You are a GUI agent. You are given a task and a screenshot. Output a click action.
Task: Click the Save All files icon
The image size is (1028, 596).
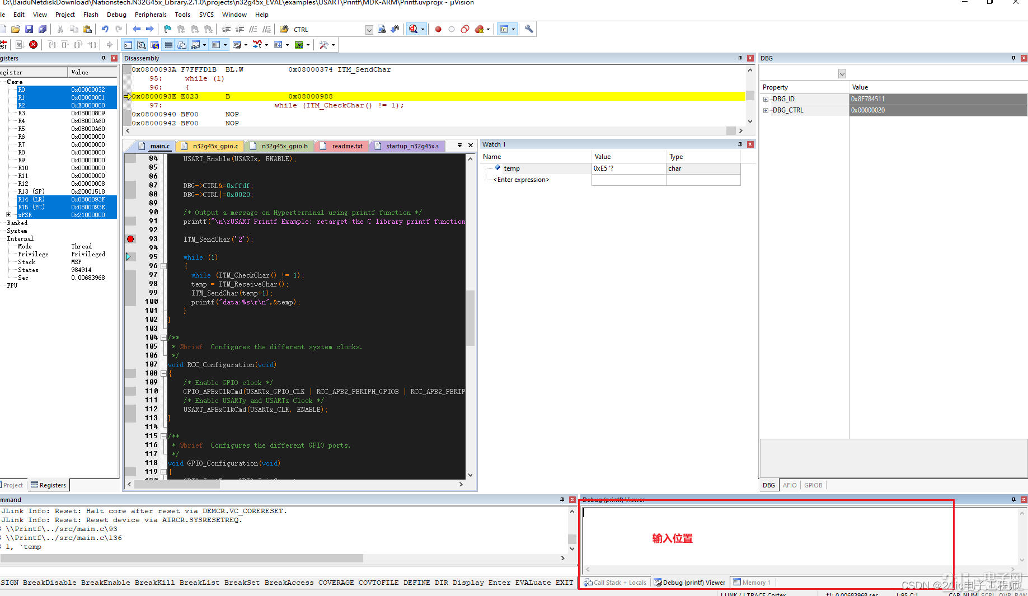pyautogui.click(x=43, y=29)
